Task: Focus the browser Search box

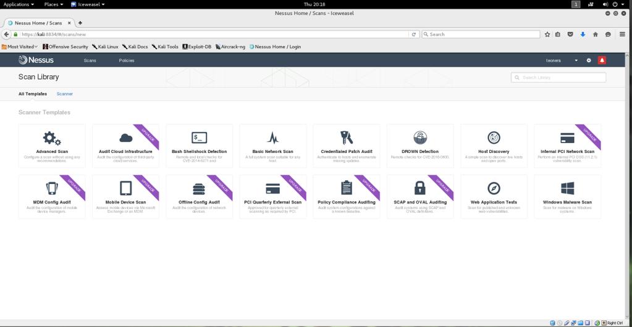Action: click(x=481, y=34)
